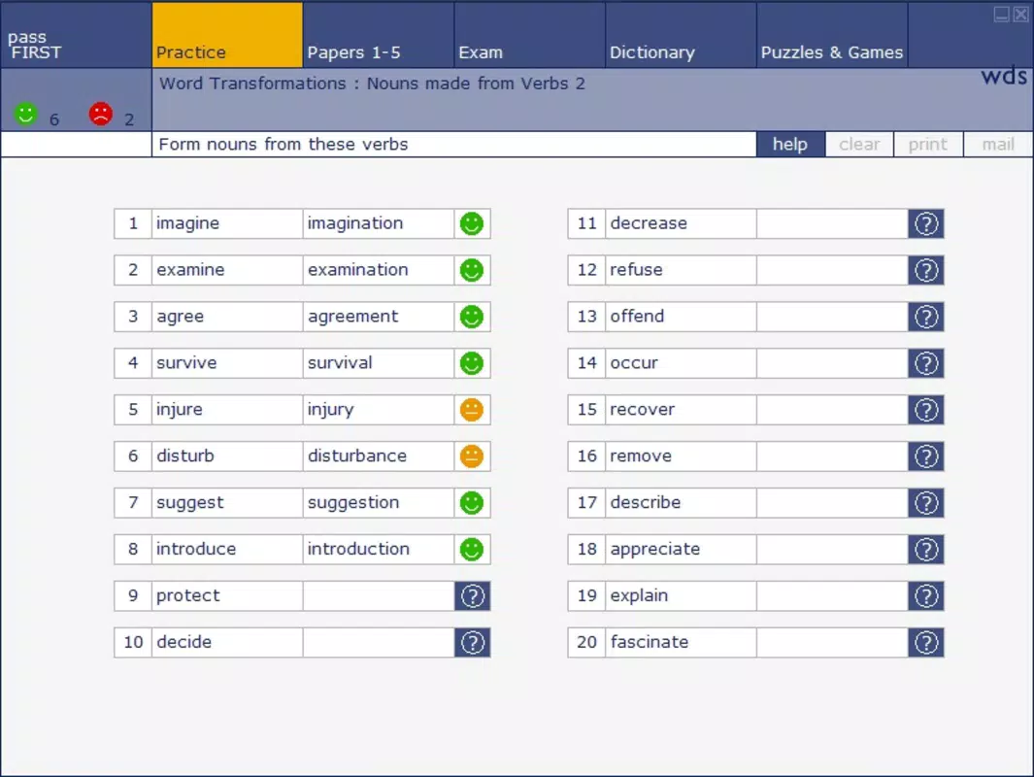Click the question mark for refuse
1034x777 pixels.
[926, 270]
